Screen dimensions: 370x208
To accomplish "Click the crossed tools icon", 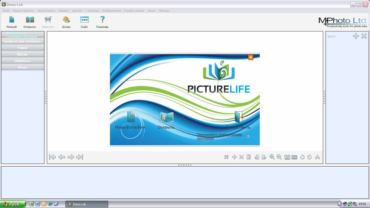I will pyautogui.click(x=226, y=157).
